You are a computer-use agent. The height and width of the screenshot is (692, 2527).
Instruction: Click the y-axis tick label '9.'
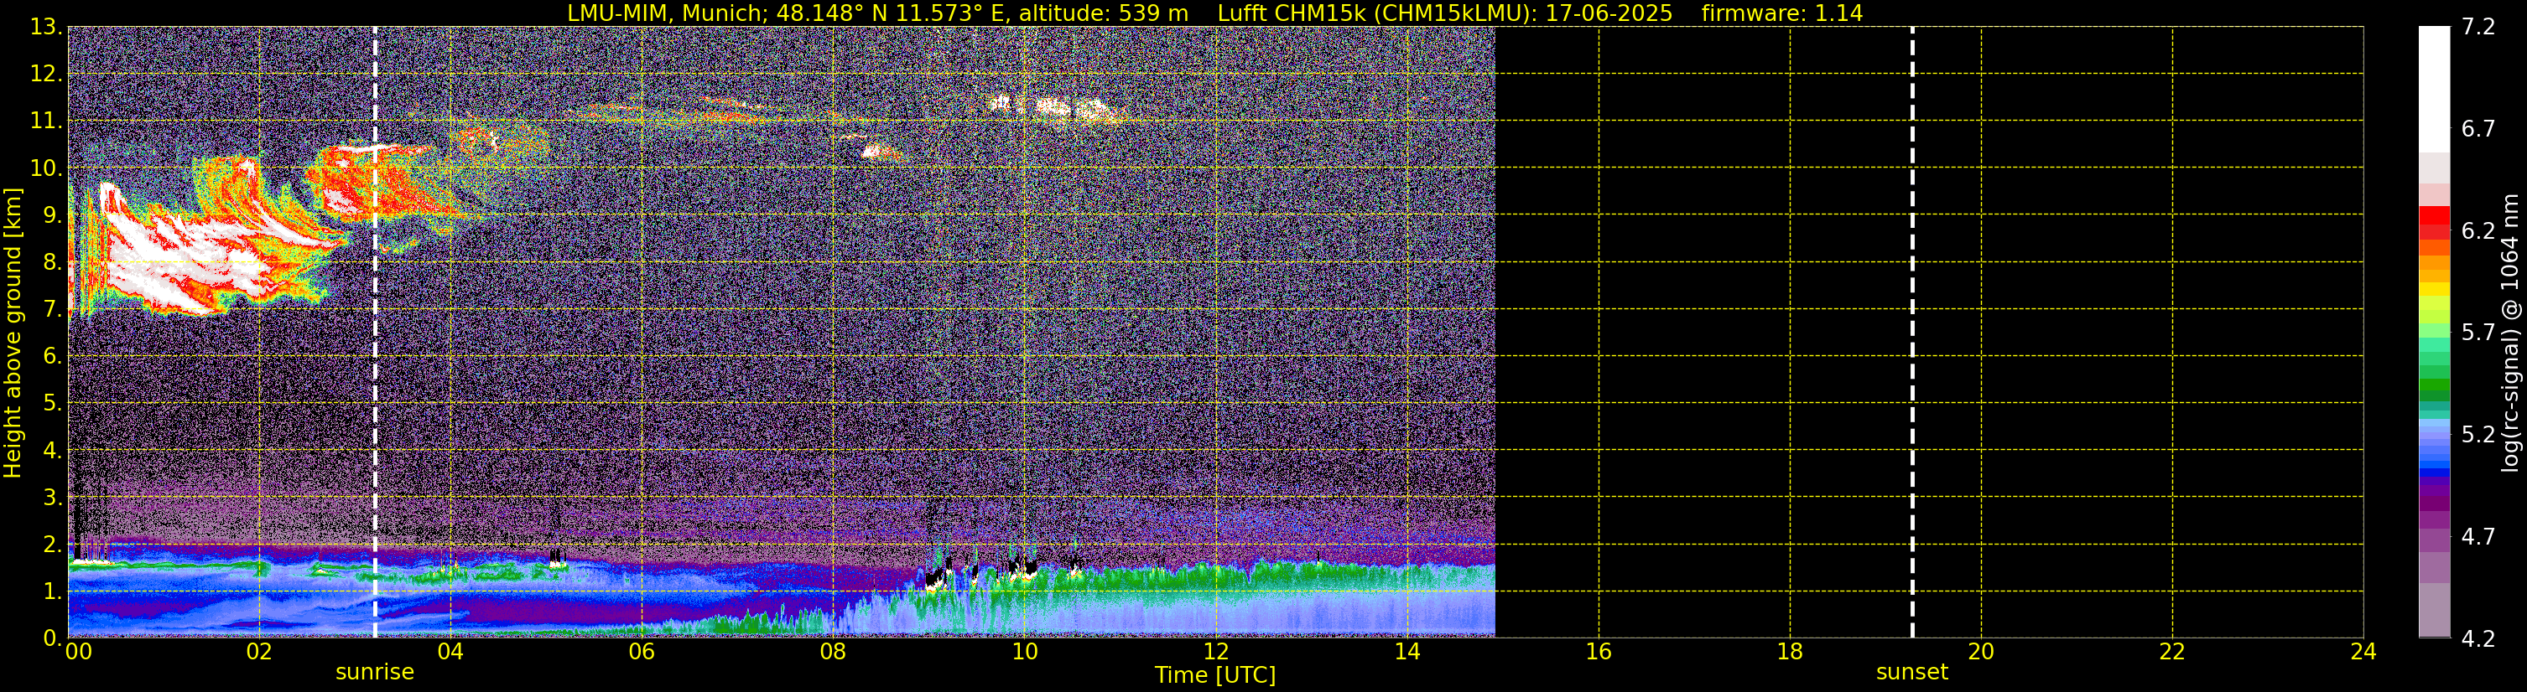[52, 215]
